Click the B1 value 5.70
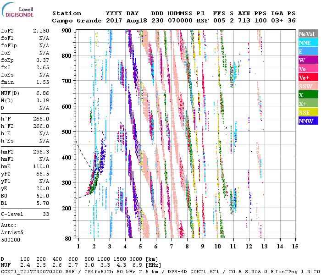Image resolution: width=321 pixels, height=275 pixels. [x=43, y=203]
